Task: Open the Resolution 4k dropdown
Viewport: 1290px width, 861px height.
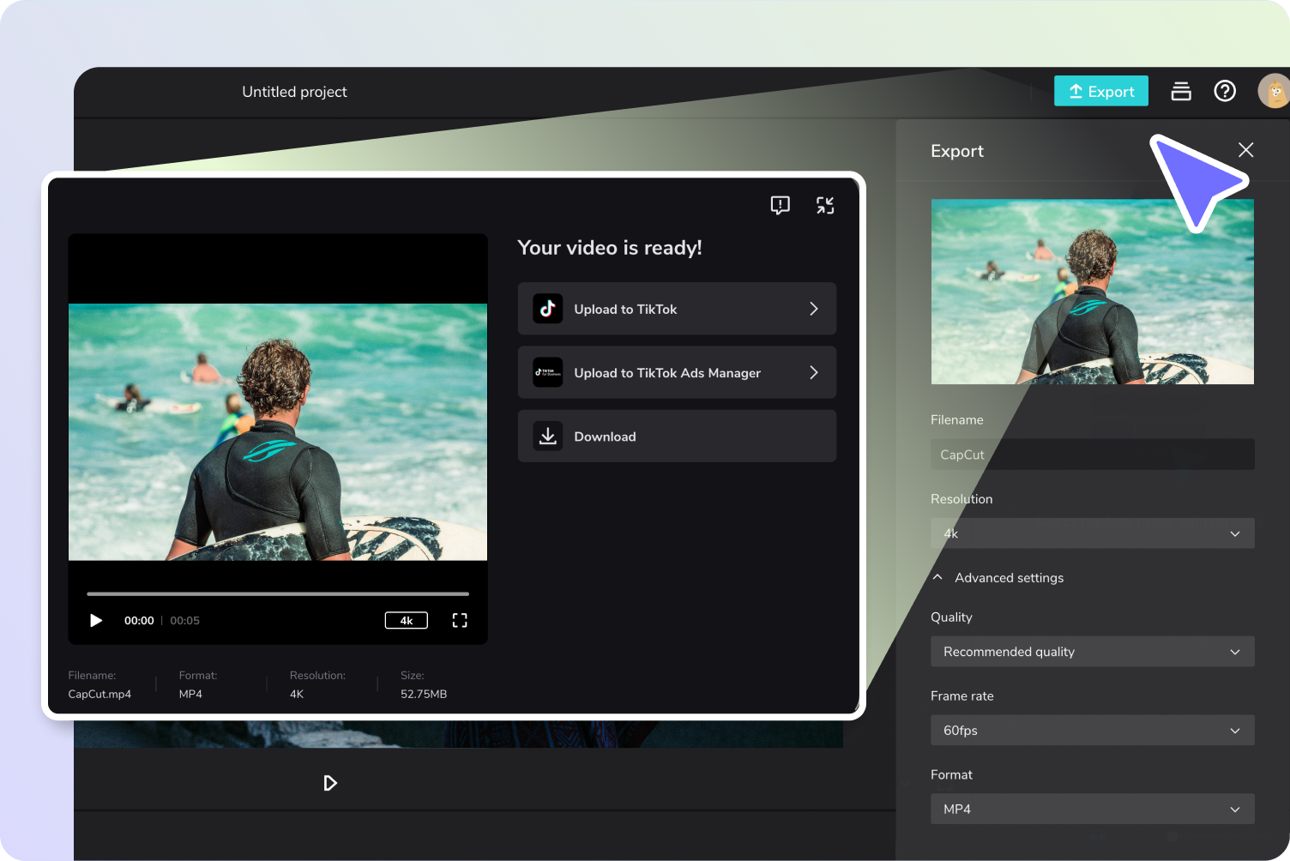Action: (x=1092, y=533)
